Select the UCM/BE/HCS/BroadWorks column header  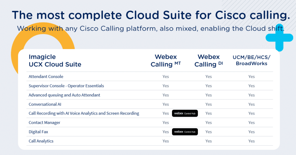click(x=251, y=60)
